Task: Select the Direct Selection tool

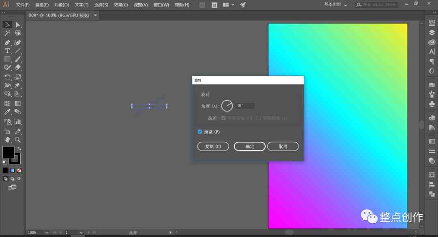Action: pos(18,25)
